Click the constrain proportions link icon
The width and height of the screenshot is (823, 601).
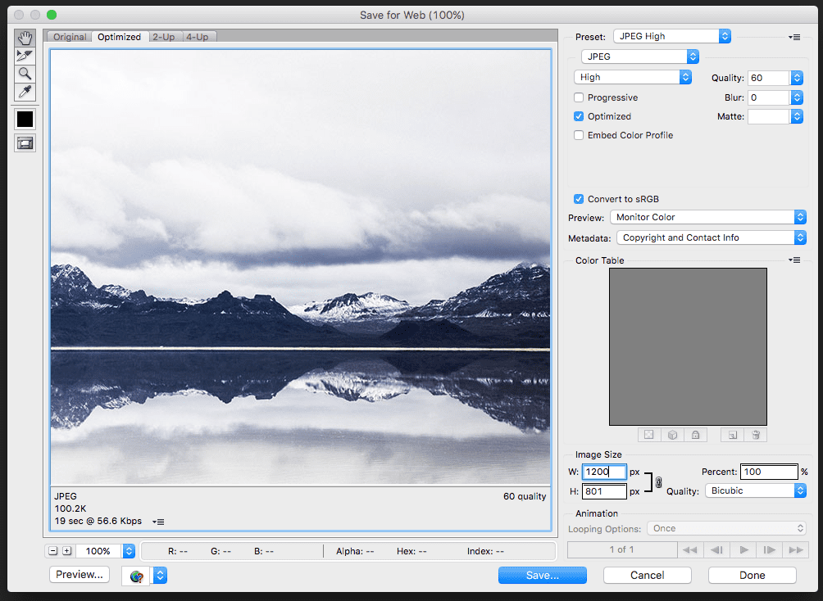click(x=658, y=482)
